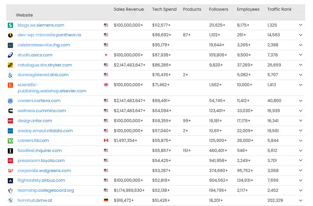Expand the formhub.bmw.at row chevron
The width and height of the screenshot is (313, 206).
click(x=301, y=200)
